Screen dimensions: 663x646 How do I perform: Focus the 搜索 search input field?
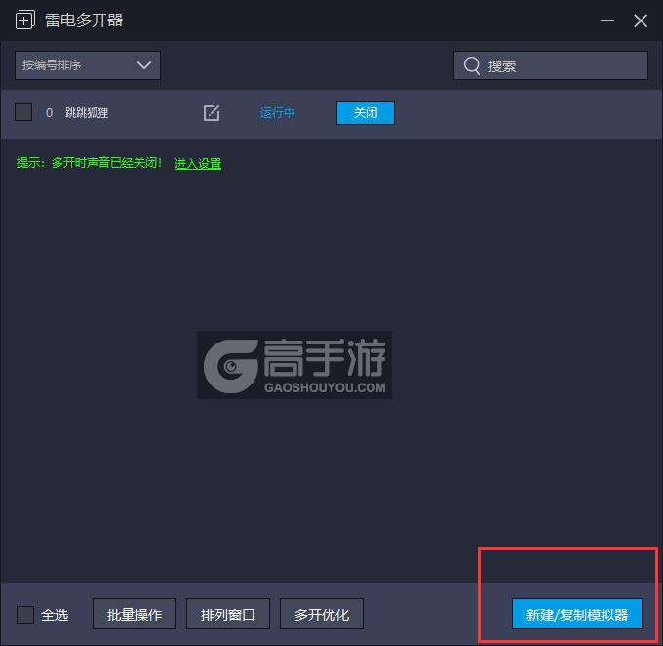coord(551,65)
